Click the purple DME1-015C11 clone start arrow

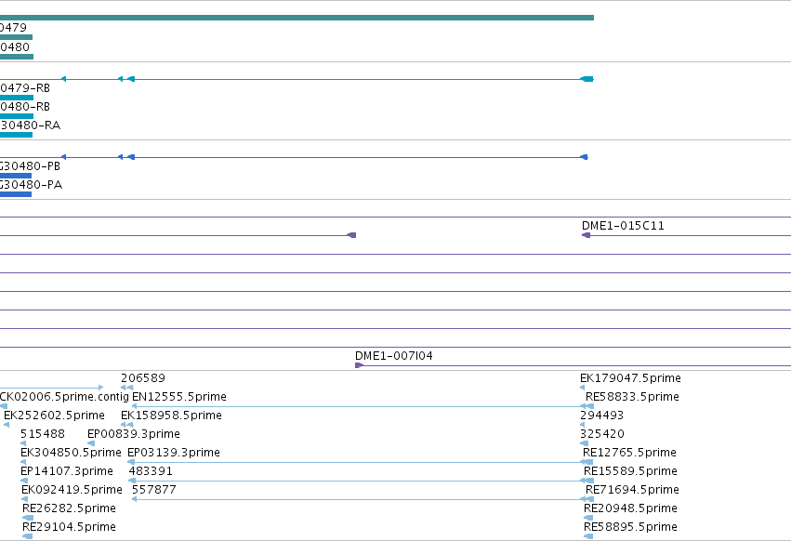(x=586, y=235)
